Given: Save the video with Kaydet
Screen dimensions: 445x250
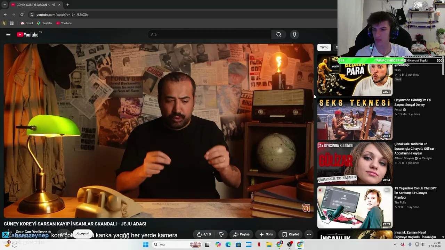Looking at the screenshot, I should tap(290, 234).
